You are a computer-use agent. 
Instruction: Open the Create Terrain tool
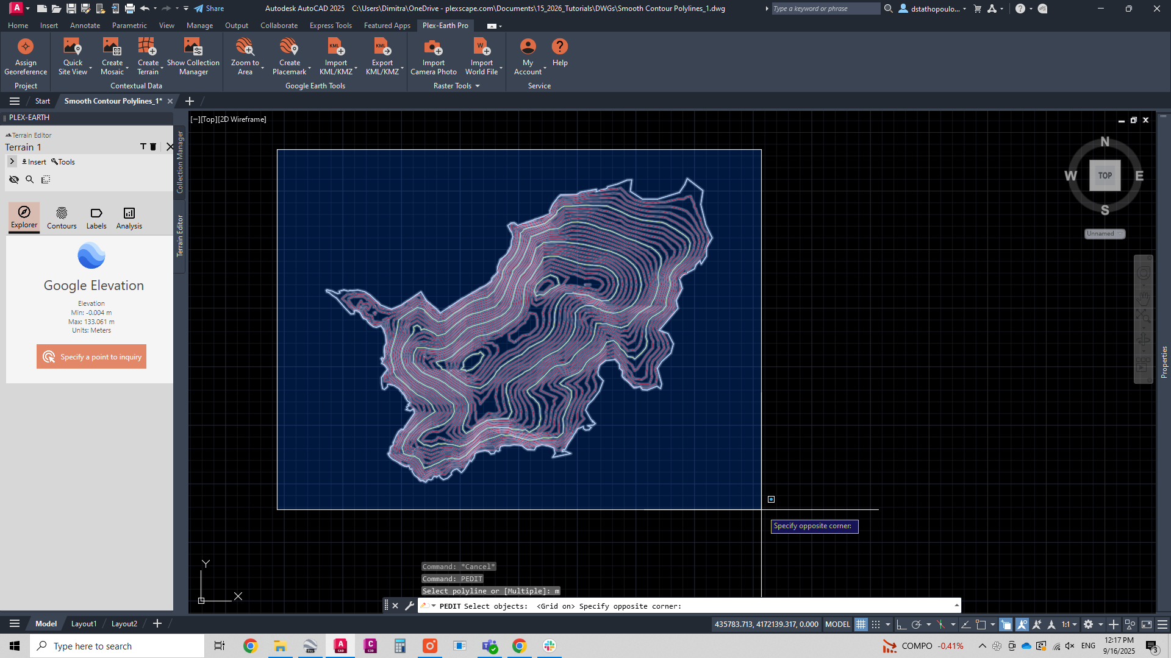click(148, 57)
